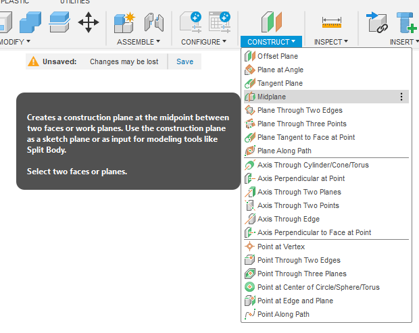Screen dimensions: 419x333
Task: Open the INSPECT dropdown menu
Action: (331, 42)
